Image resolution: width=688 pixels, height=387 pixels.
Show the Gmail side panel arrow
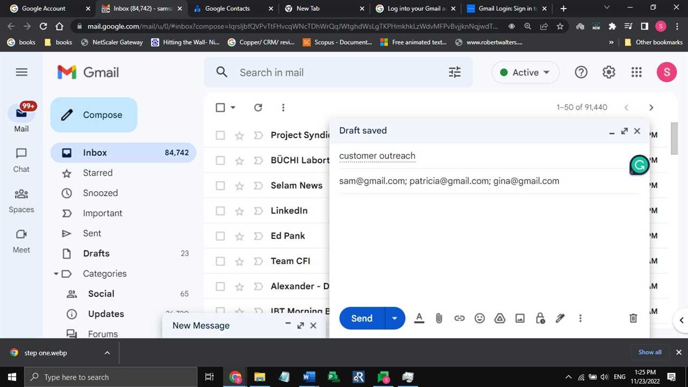pyautogui.click(x=682, y=320)
